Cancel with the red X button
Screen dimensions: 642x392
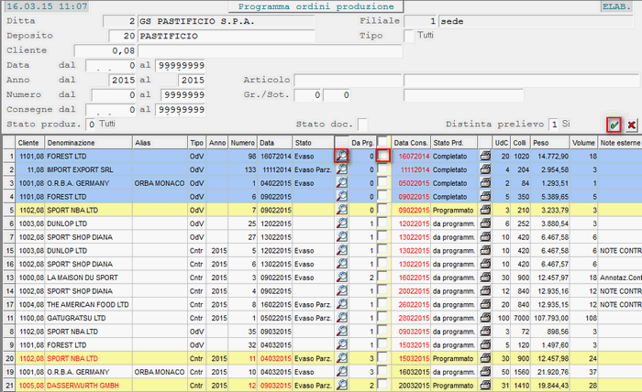(x=631, y=125)
